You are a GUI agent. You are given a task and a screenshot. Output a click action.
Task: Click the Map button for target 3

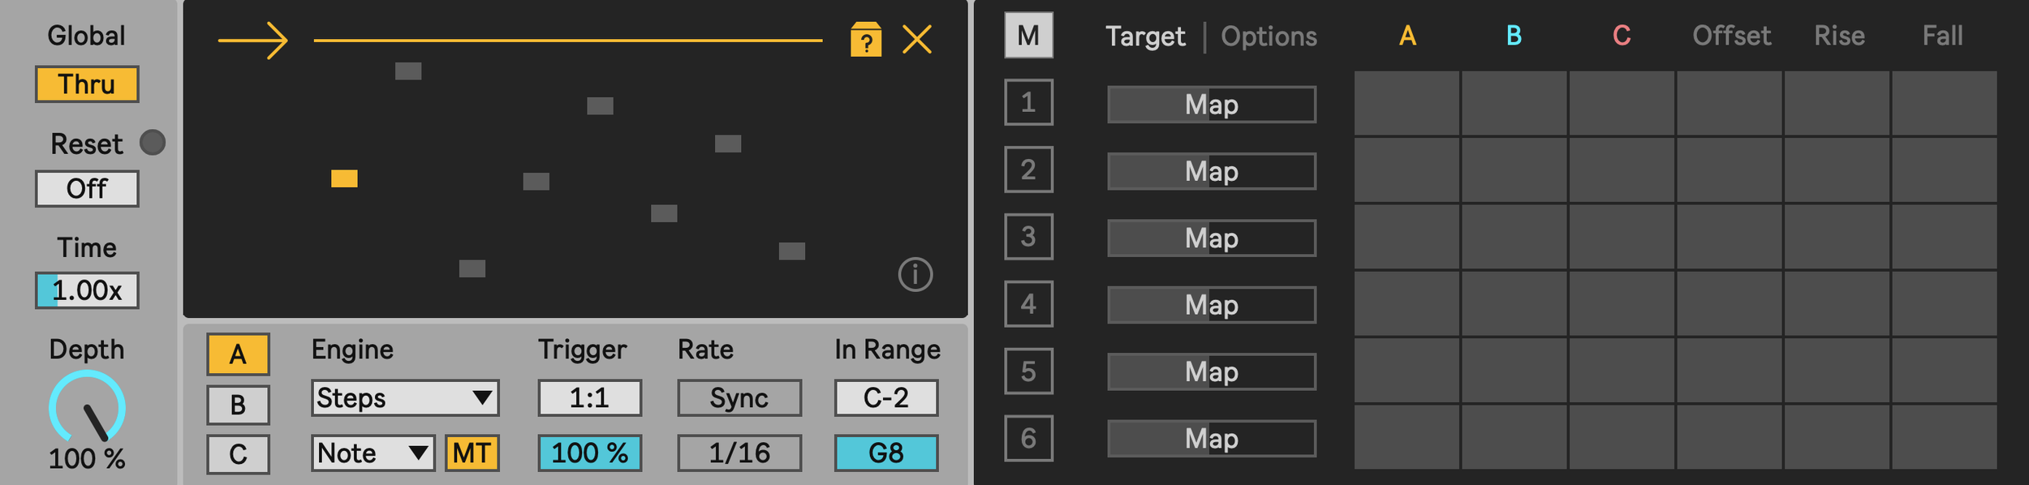point(1212,238)
